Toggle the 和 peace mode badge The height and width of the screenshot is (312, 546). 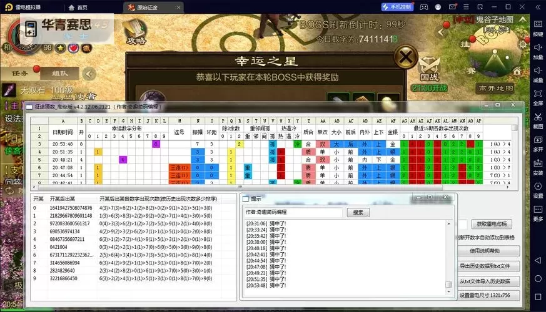pos(7,47)
